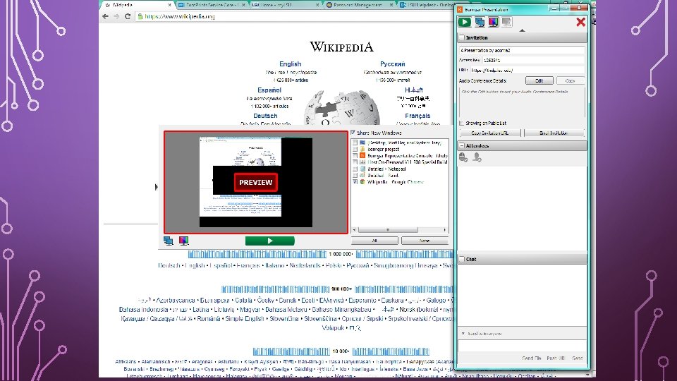Toggle Showing on Public List checkbox
The height and width of the screenshot is (381, 677).
point(461,123)
